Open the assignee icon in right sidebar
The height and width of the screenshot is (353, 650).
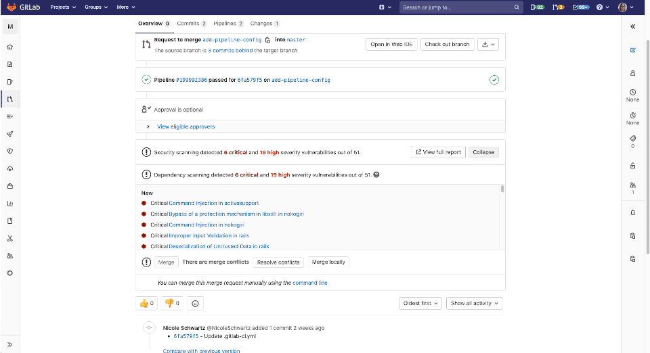pos(632,73)
